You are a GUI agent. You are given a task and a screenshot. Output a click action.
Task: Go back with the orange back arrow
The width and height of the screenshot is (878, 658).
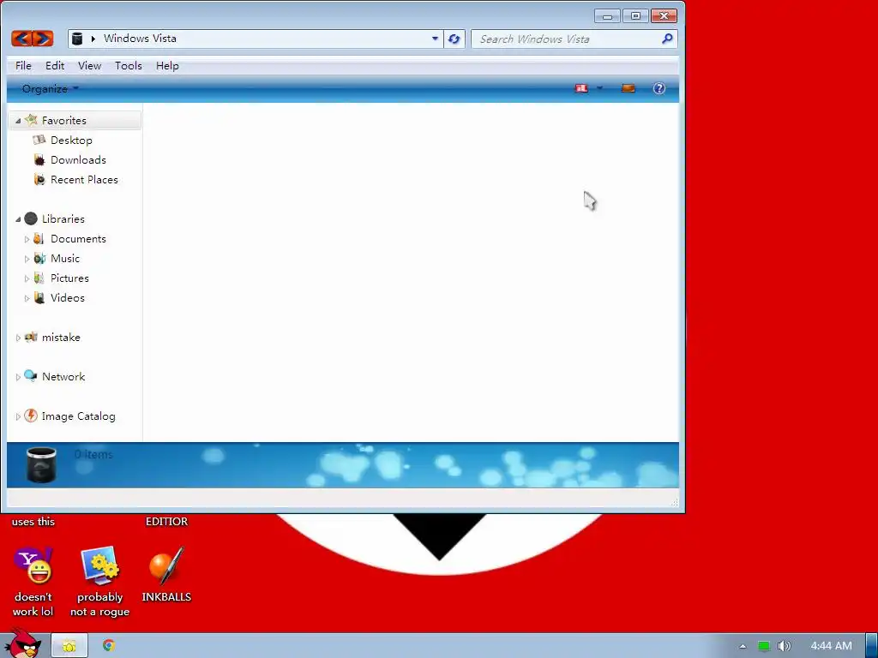pos(21,39)
